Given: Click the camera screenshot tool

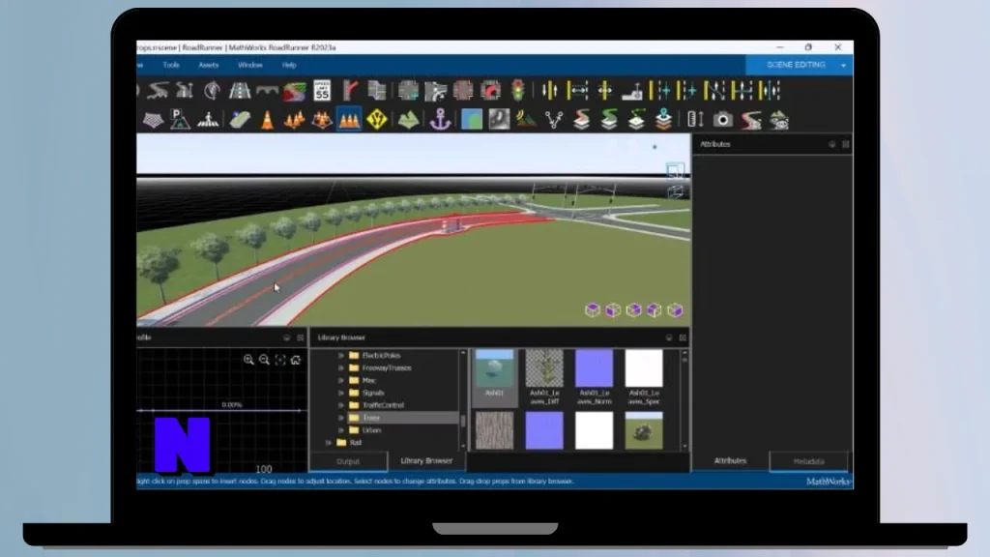Looking at the screenshot, I should pos(723,120).
